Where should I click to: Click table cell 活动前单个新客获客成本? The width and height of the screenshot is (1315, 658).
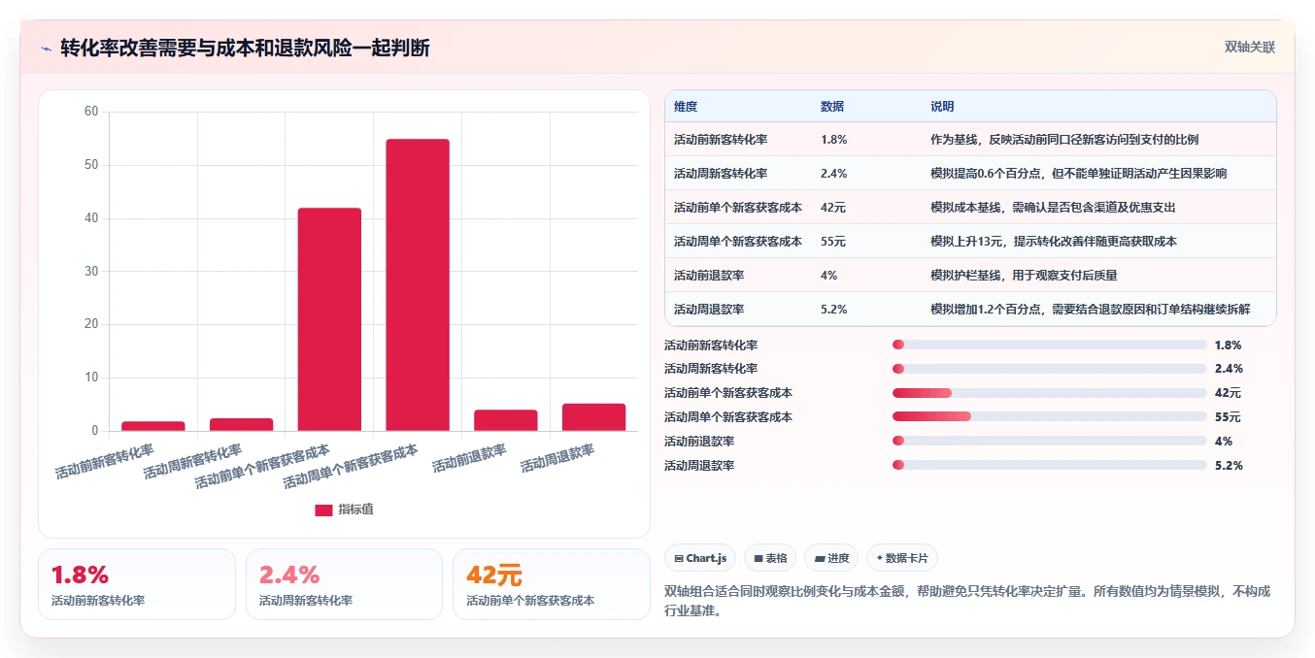(738, 208)
